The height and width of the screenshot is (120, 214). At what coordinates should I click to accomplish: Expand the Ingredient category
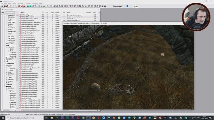pos(5,60)
